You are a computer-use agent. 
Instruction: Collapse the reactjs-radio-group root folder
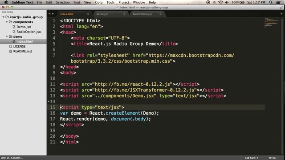(3, 17)
